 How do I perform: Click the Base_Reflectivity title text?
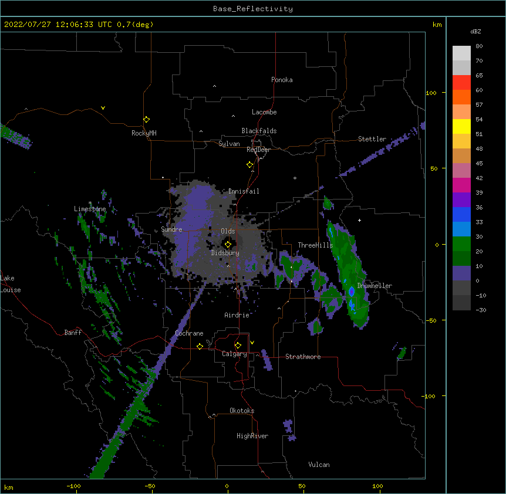click(x=253, y=9)
